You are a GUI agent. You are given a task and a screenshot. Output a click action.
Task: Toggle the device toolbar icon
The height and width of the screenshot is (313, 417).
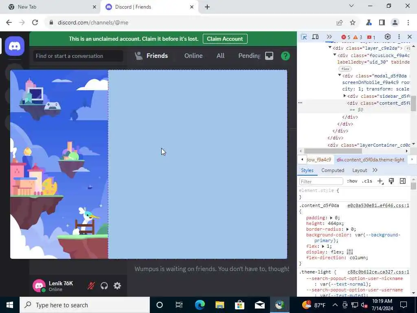pos(316,37)
